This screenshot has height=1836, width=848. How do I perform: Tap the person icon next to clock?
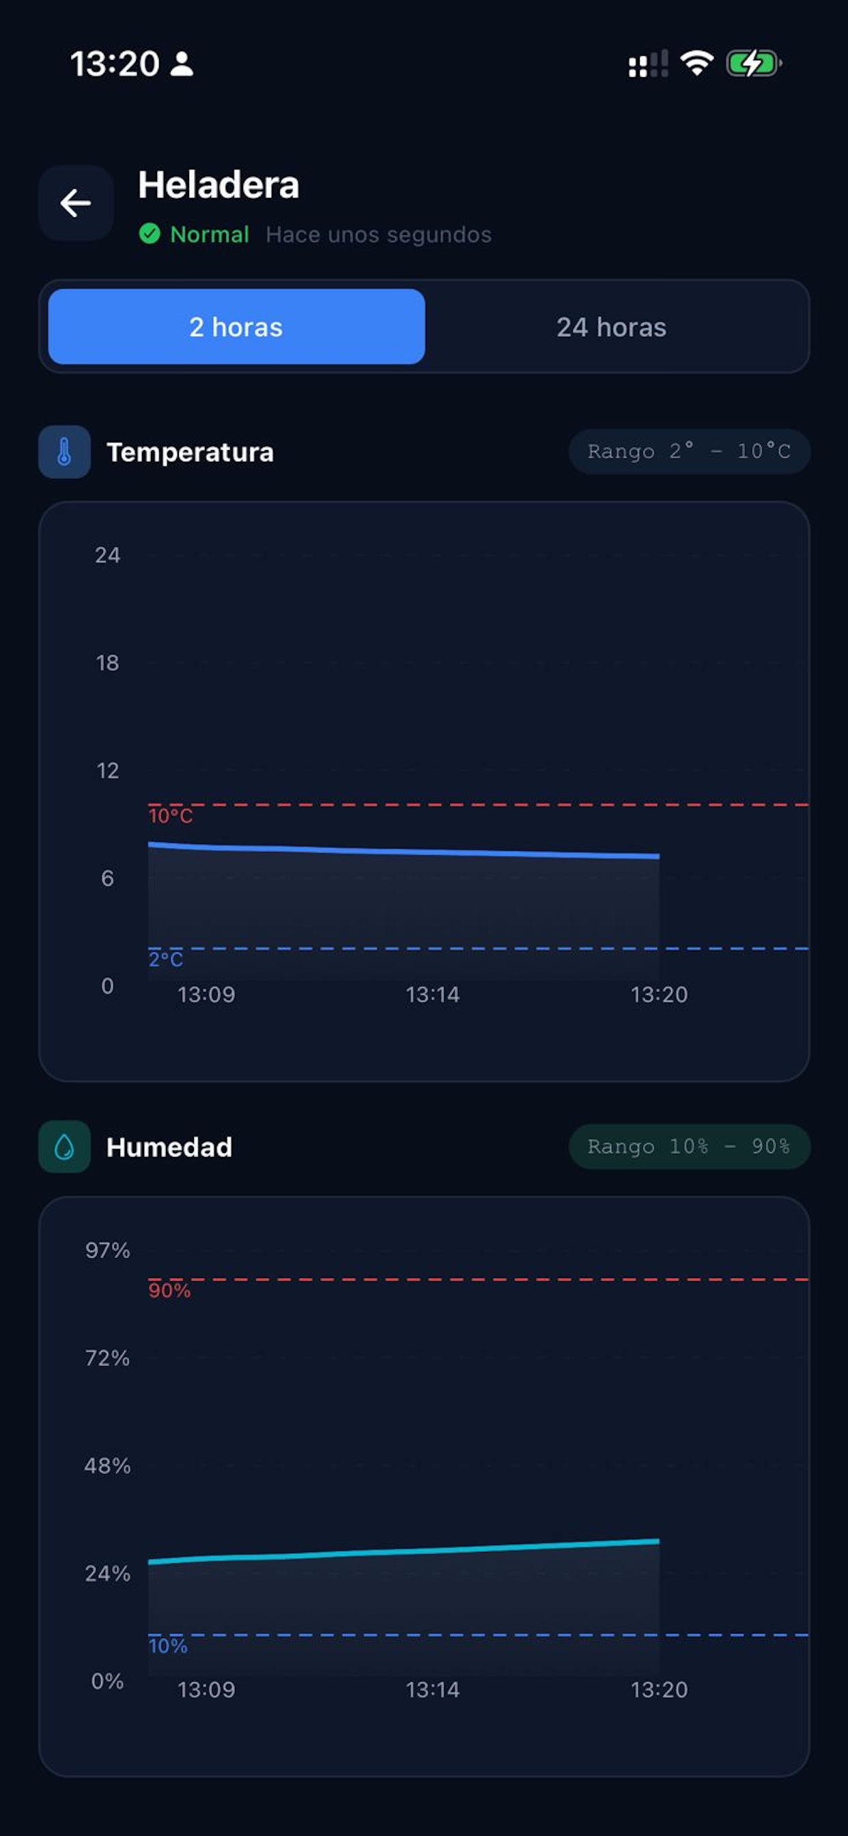pyautogui.click(x=182, y=64)
